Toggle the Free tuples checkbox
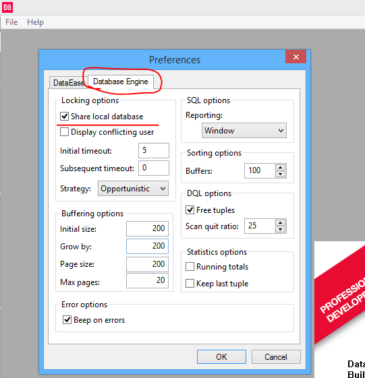Image resolution: width=365 pixels, height=378 pixels. (190, 210)
